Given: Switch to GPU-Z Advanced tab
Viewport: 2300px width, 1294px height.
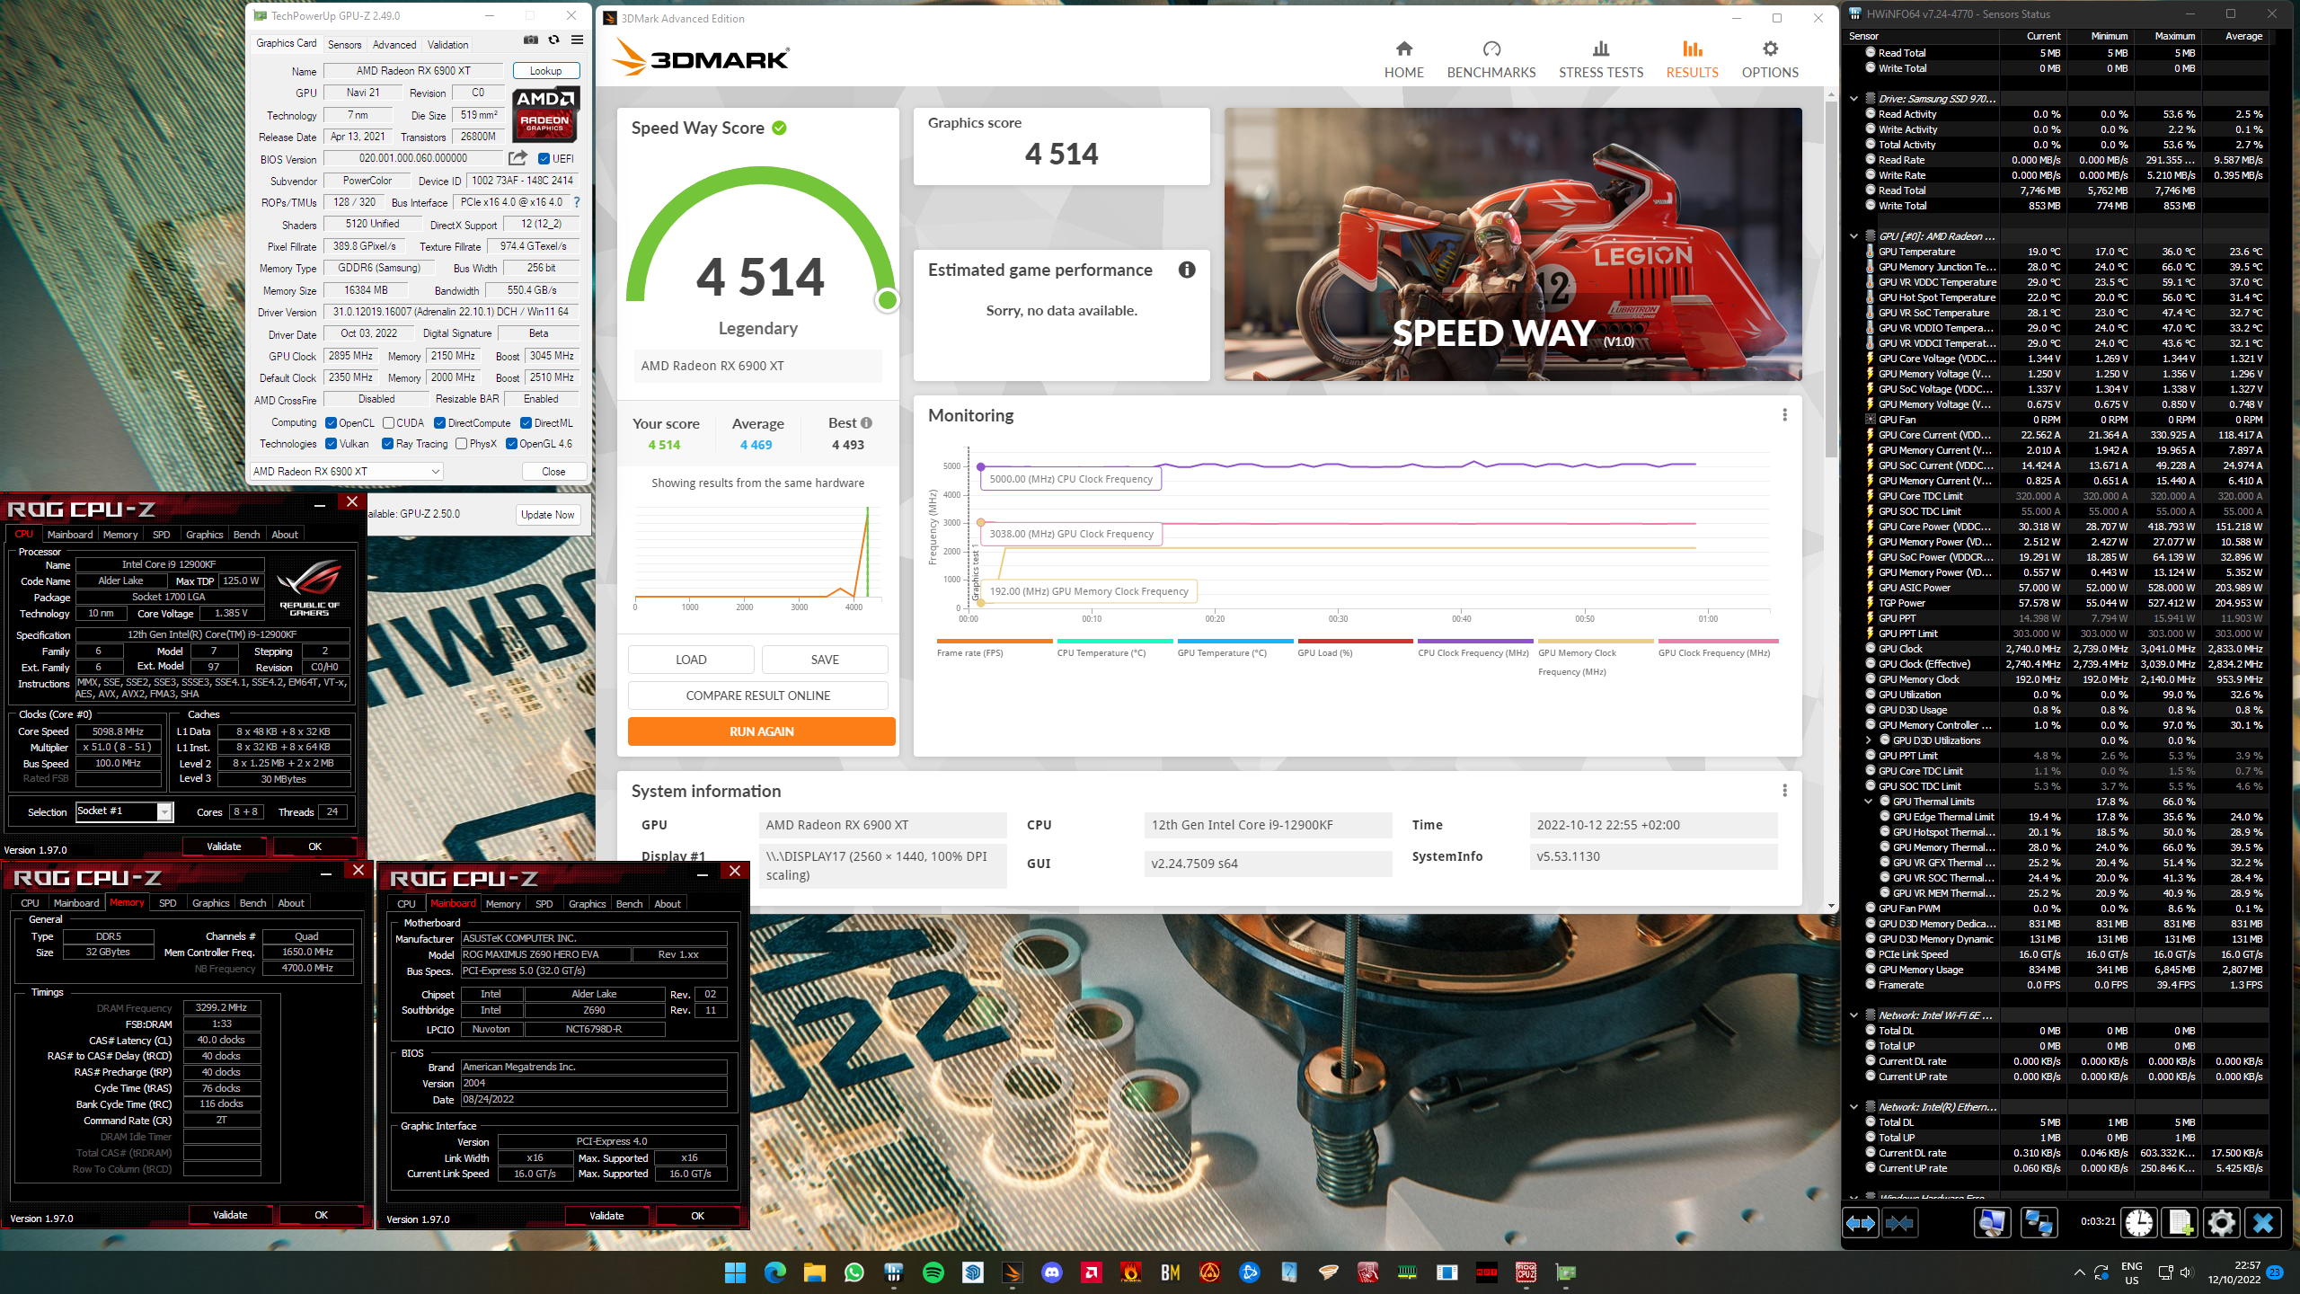Looking at the screenshot, I should pos(394,44).
